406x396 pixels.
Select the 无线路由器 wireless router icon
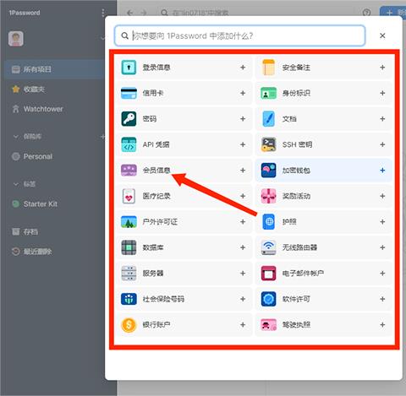tap(268, 247)
